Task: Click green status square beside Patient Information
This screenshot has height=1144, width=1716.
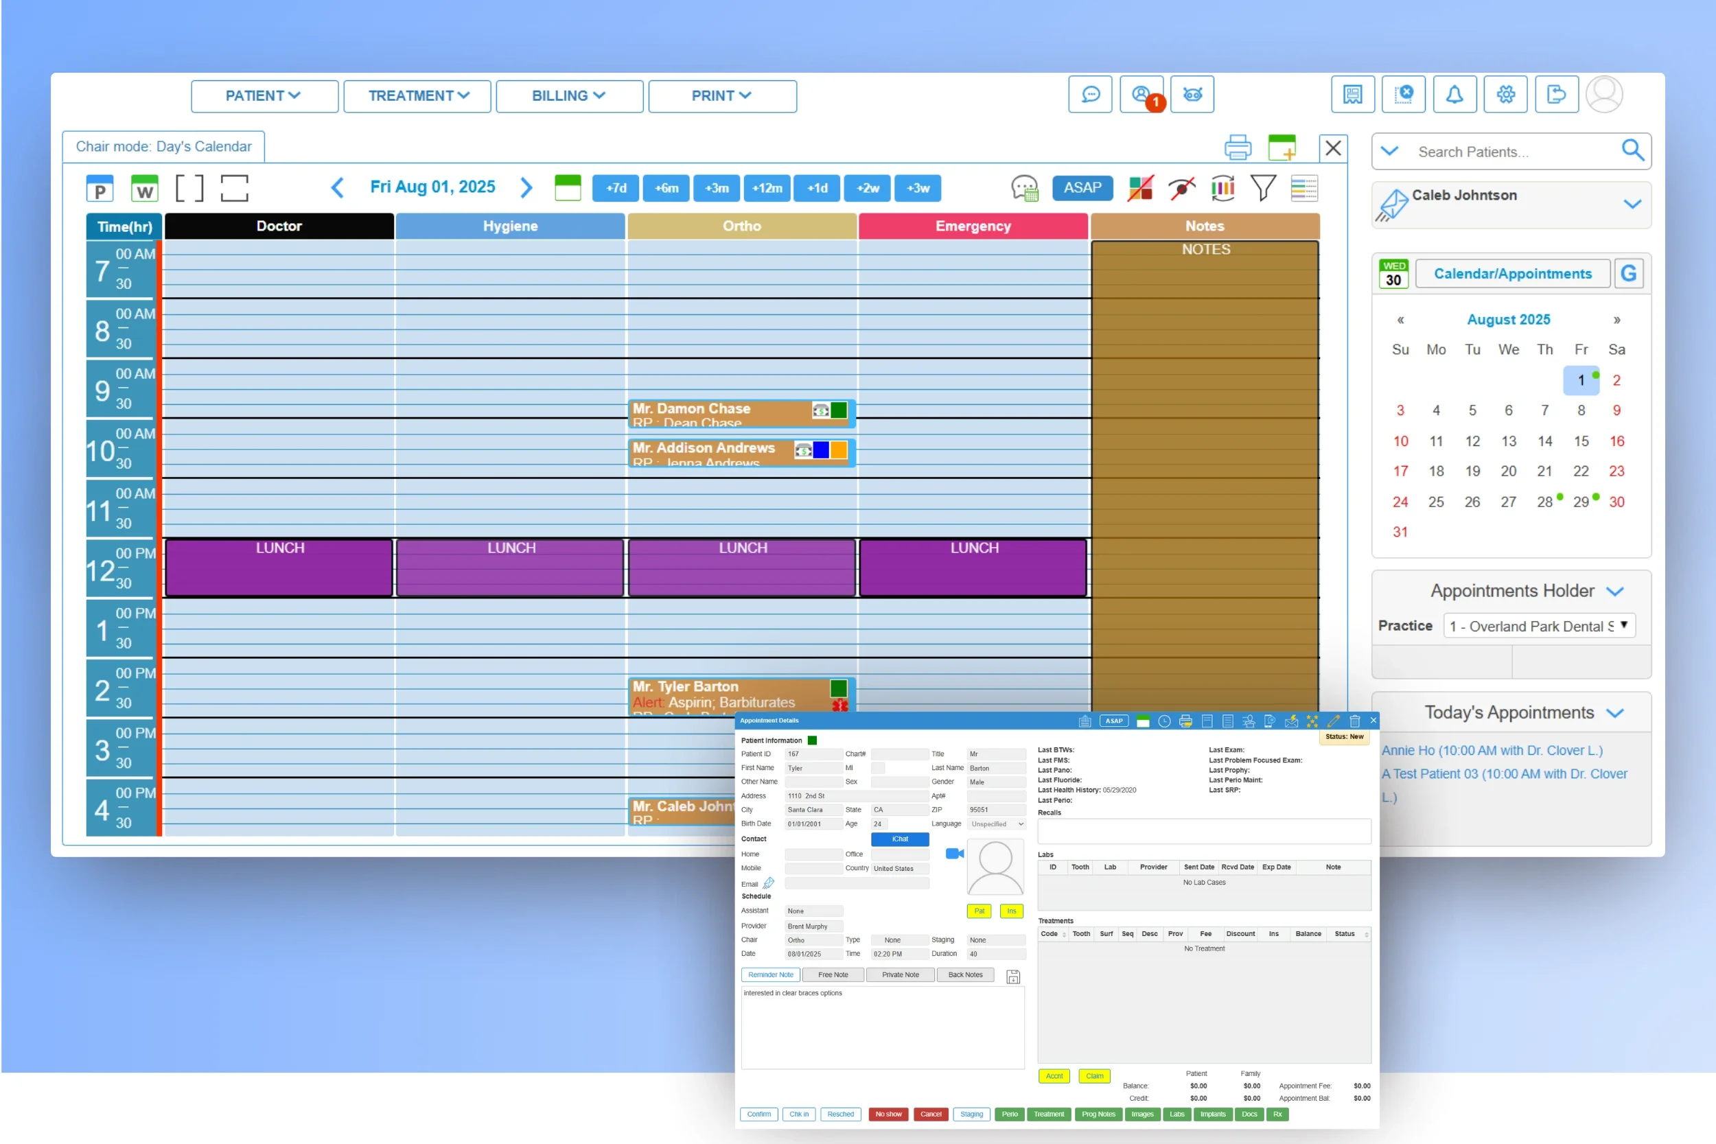Action: tap(812, 740)
